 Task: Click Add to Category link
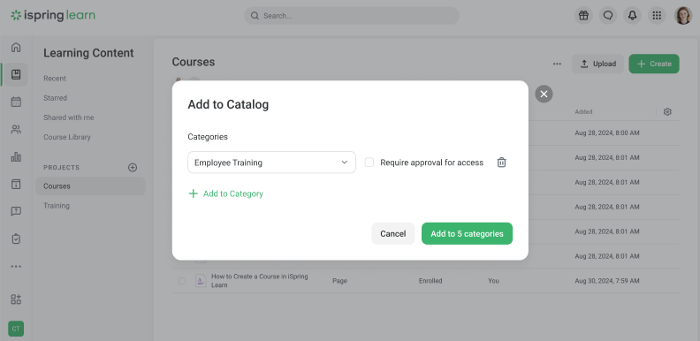225,193
